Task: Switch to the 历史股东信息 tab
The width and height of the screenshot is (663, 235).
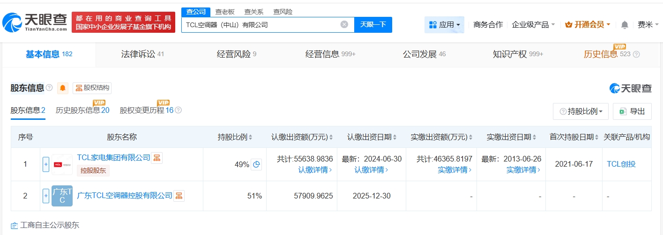Action: click(x=82, y=110)
